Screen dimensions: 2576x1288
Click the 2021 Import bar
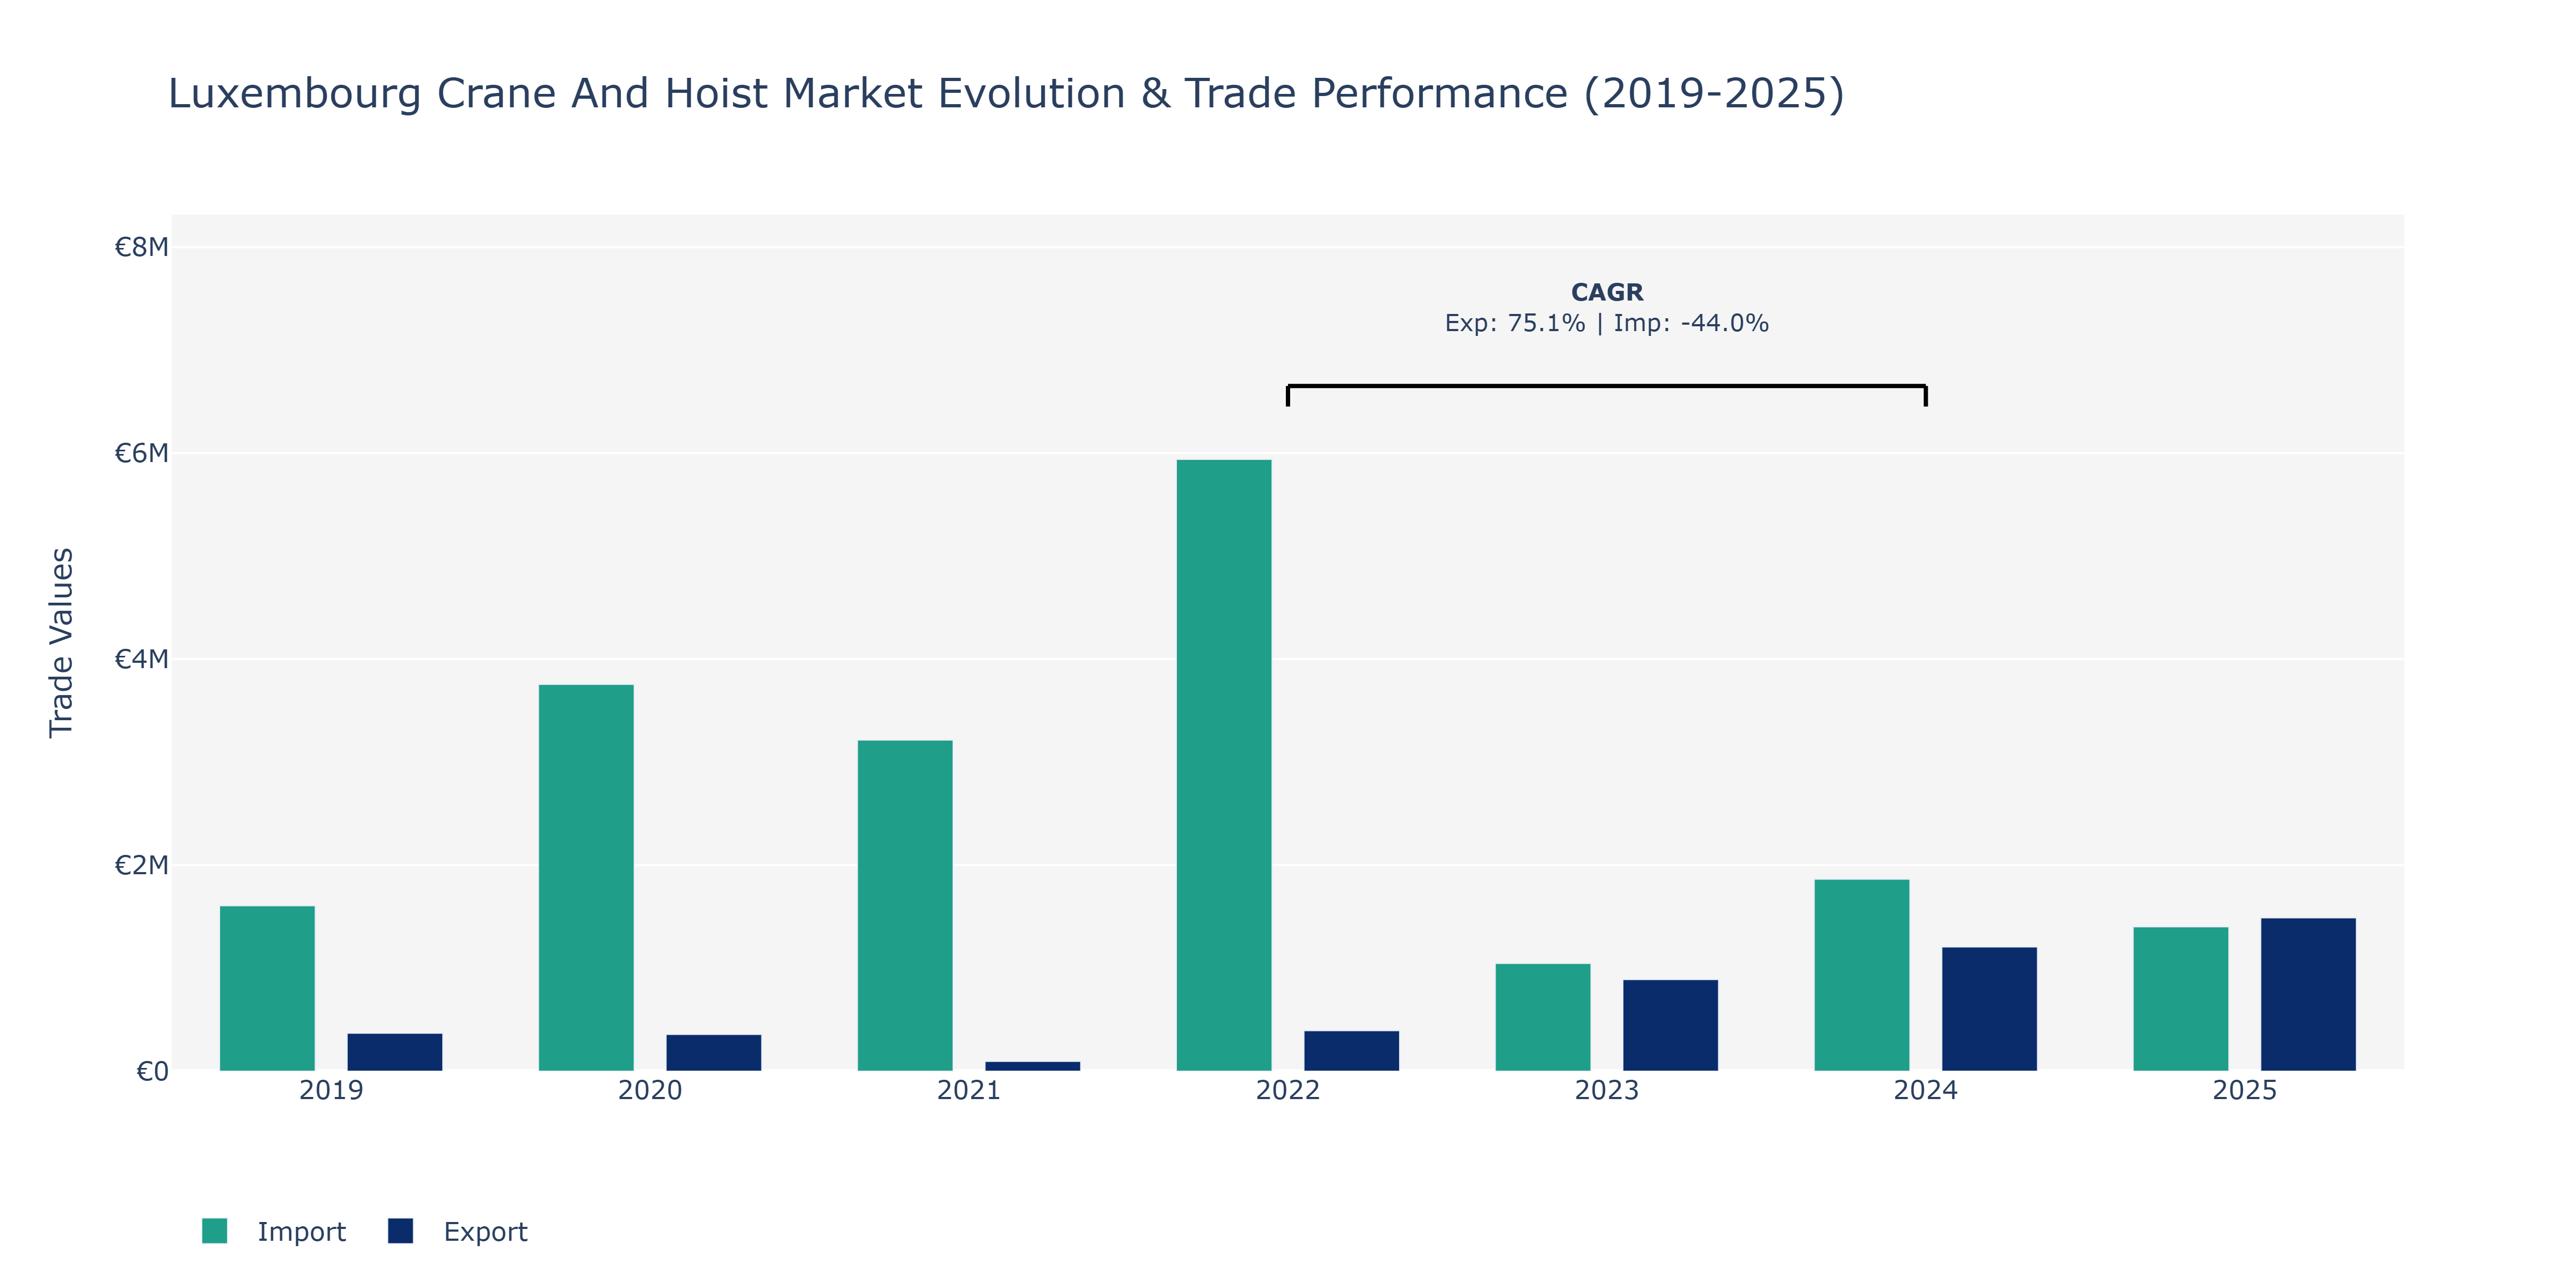905,906
